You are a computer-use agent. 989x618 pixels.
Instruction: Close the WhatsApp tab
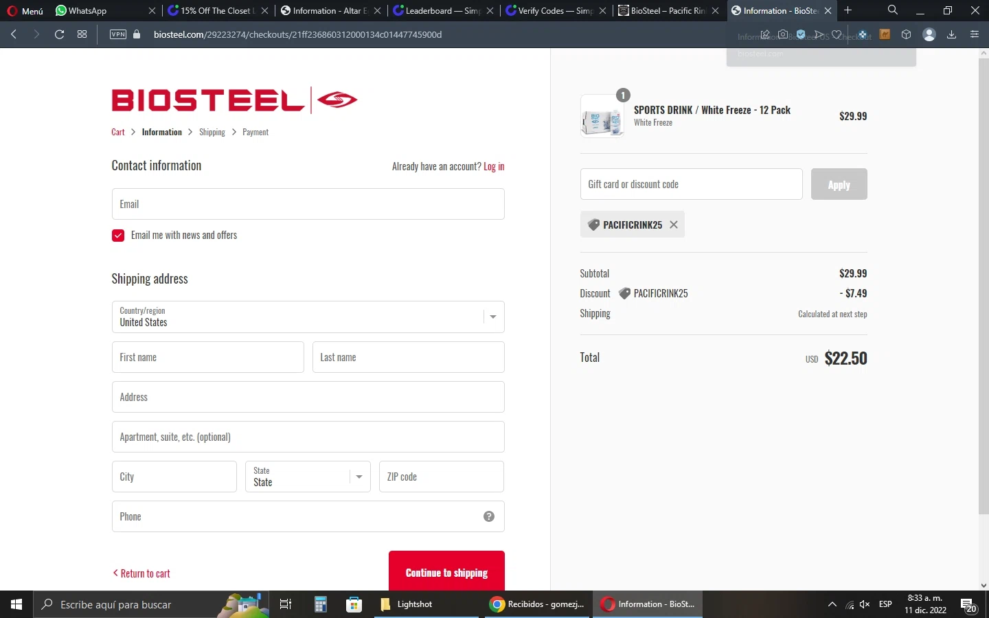pos(152,11)
